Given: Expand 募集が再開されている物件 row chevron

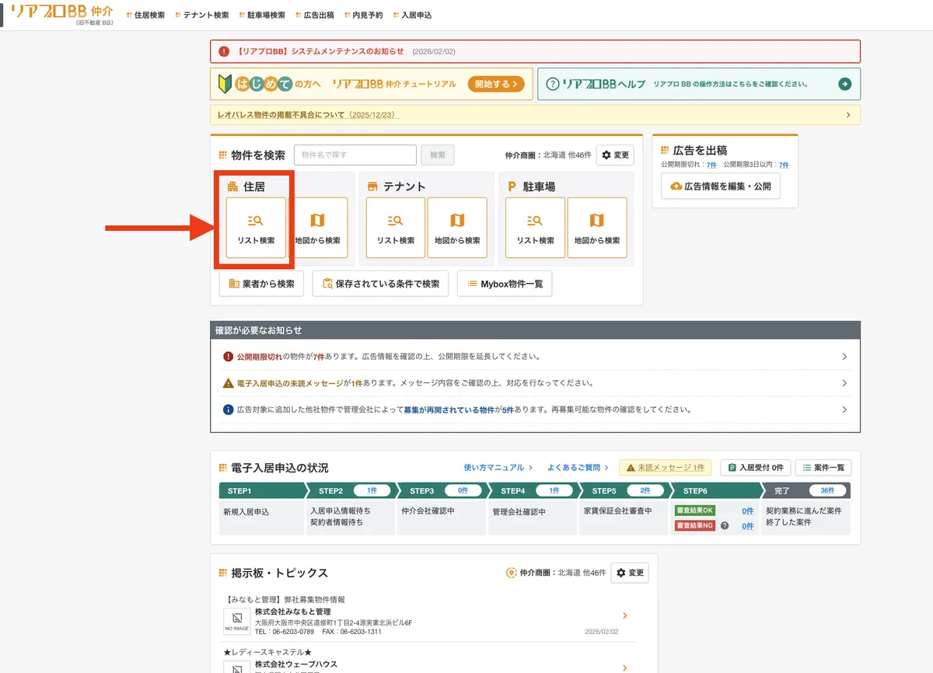Looking at the screenshot, I should (844, 410).
